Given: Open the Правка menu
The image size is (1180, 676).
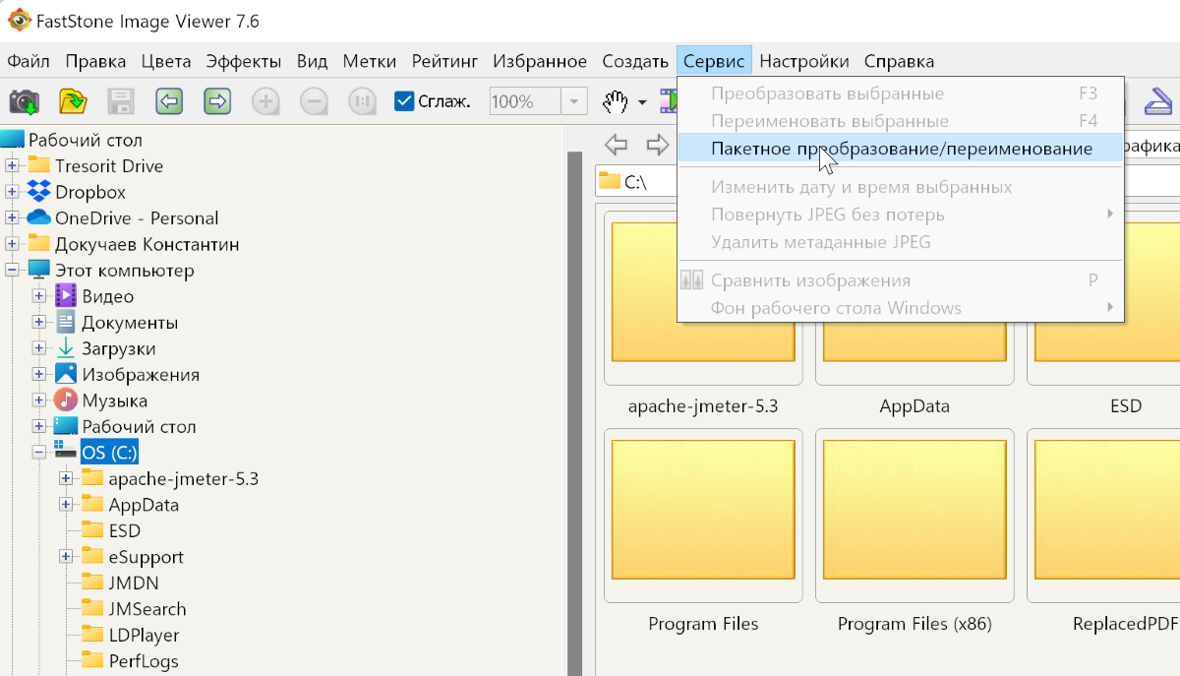Looking at the screenshot, I should (95, 61).
